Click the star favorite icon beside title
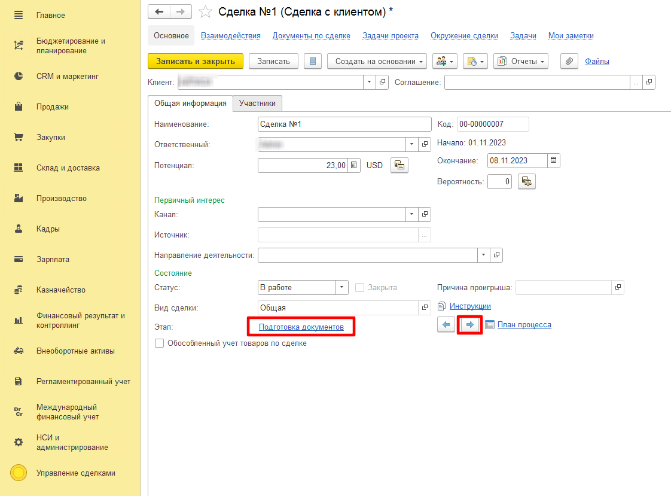Viewport: 671px width, 496px height. click(x=205, y=12)
